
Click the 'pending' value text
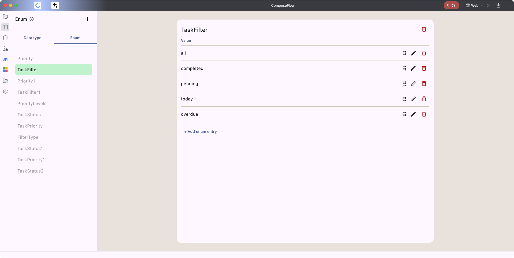coord(190,84)
